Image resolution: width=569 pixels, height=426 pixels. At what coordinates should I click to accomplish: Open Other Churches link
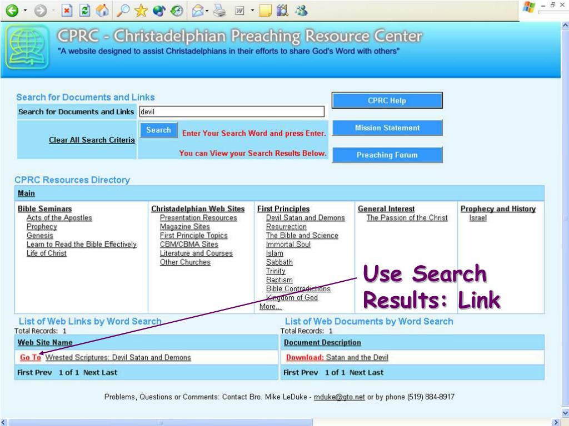pos(185,262)
